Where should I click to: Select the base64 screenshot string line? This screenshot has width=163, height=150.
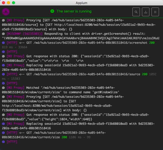tap(81, 38)
